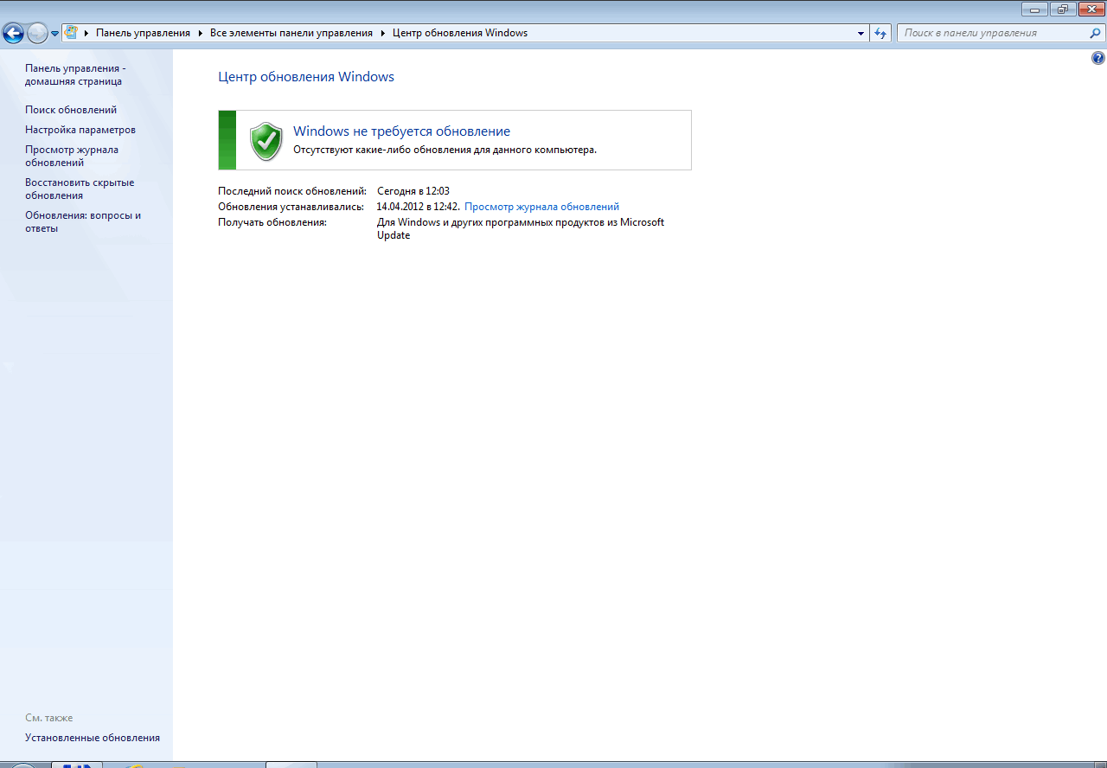Viewport: 1107px width, 768px height.
Task: Click the Control Panel icon in address bar
Action: click(x=71, y=33)
